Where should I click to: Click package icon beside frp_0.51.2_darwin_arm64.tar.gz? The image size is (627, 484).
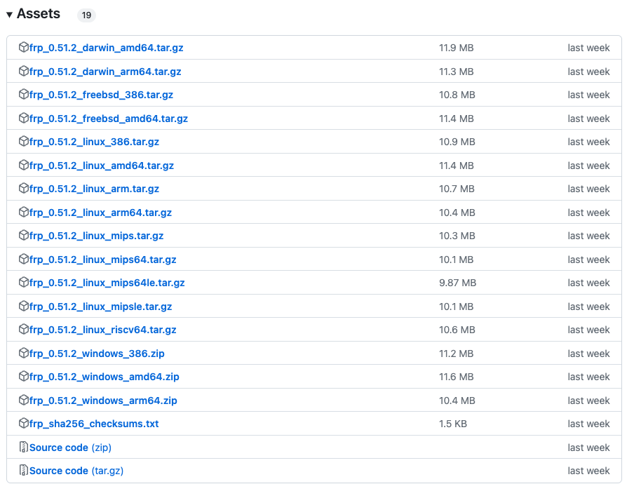click(24, 72)
